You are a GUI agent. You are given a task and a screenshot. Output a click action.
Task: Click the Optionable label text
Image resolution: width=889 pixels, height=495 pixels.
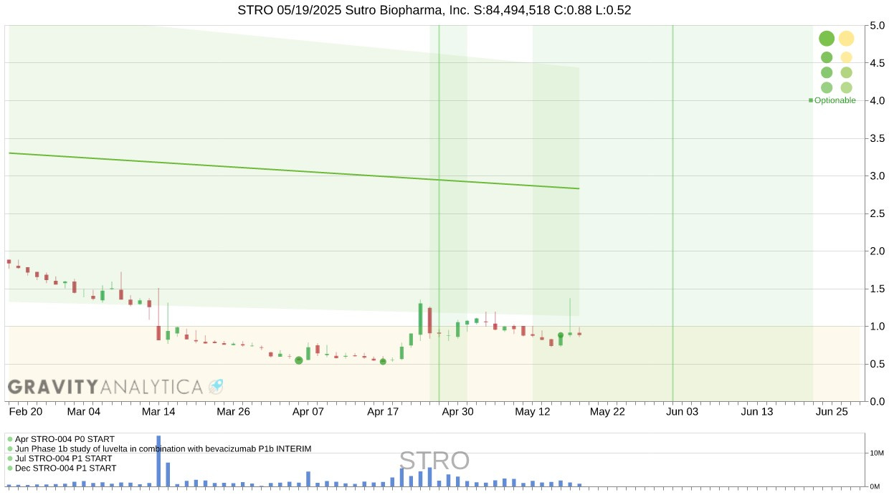tap(834, 100)
